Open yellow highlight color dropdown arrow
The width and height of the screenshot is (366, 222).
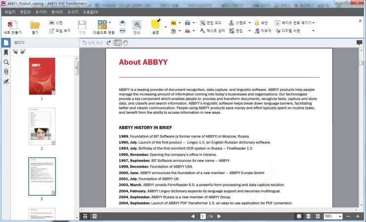pyautogui.click(x=180, y=23)
